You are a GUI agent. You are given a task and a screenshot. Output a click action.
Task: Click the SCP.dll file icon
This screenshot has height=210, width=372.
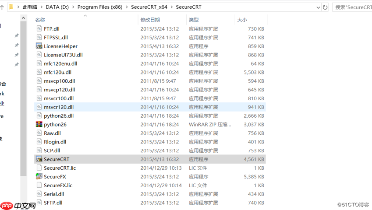(x=39, y=150)
